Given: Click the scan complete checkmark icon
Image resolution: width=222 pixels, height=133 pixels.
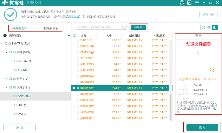Looking at the screenshot, I should tap(10, 15).
